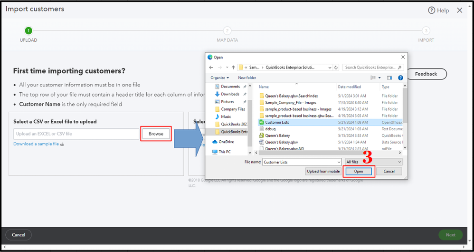Viewport: 474px width, 252px height.
Task: Click the Open button
Action: (359, 171)
